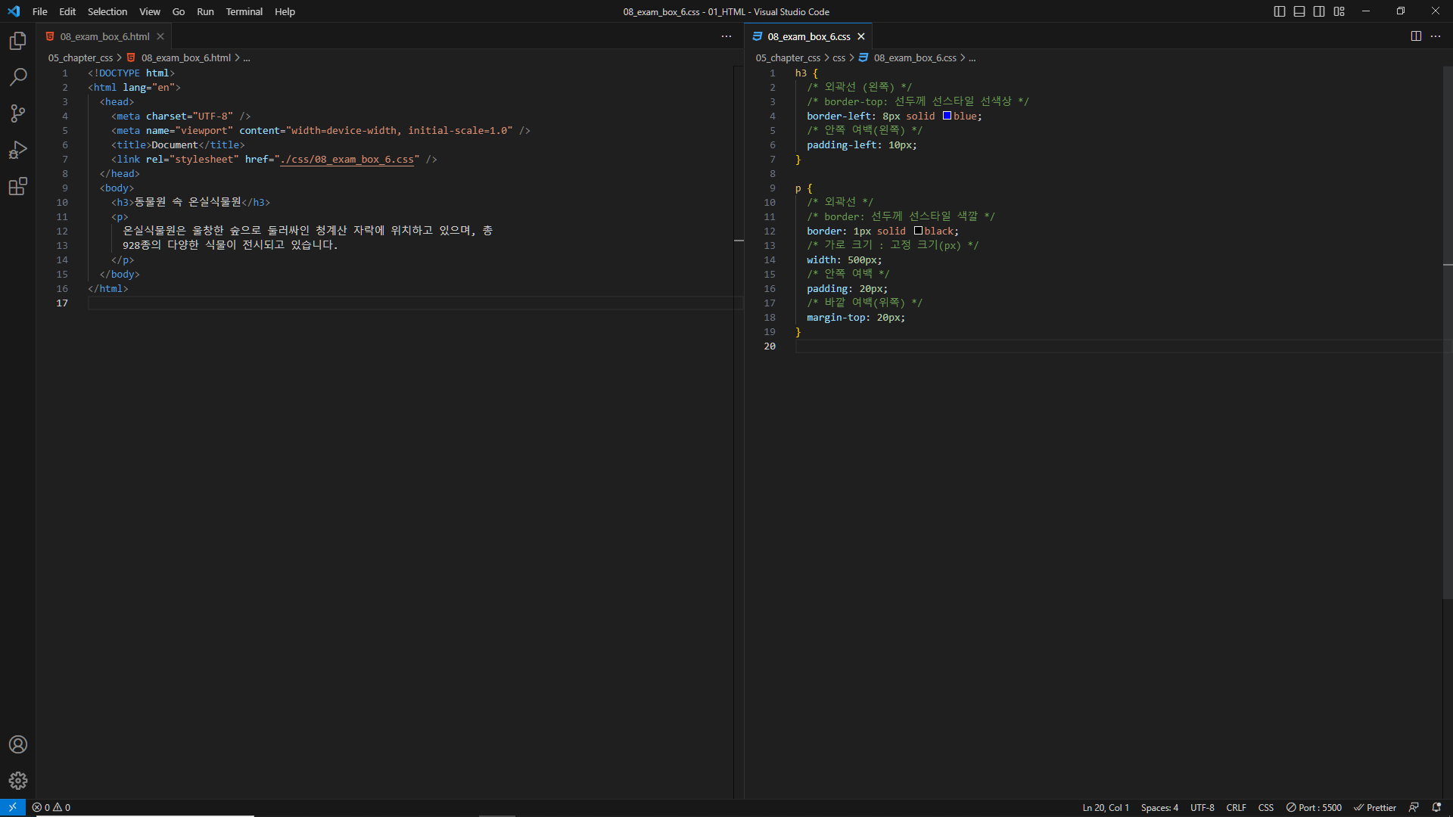Split the CSS editor right

pos(1416,36)
